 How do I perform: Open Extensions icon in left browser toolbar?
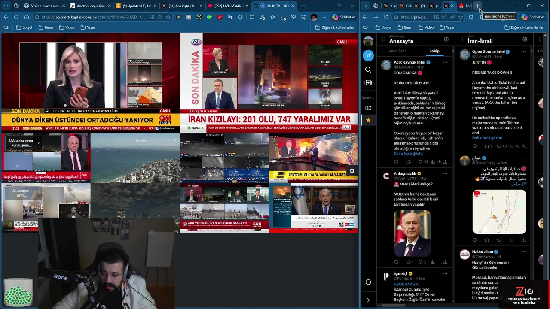240,17
